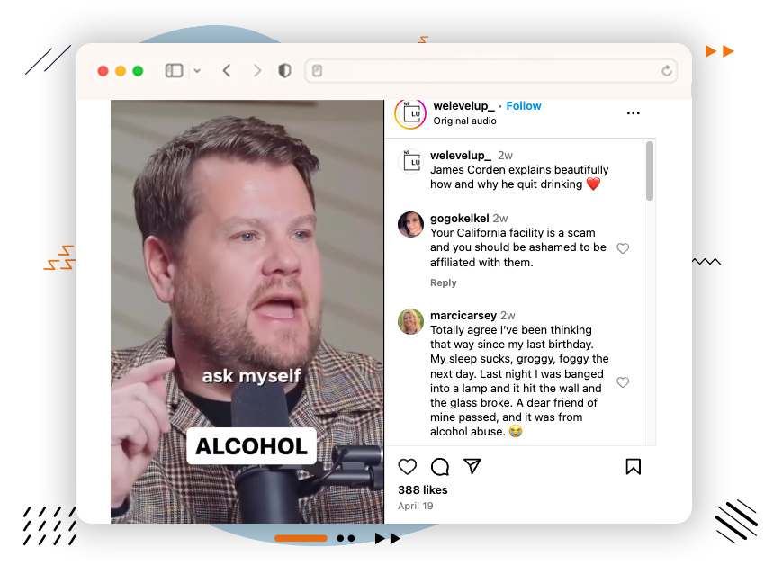Click the Safari sidebar toggle icon

coord(174,70)
